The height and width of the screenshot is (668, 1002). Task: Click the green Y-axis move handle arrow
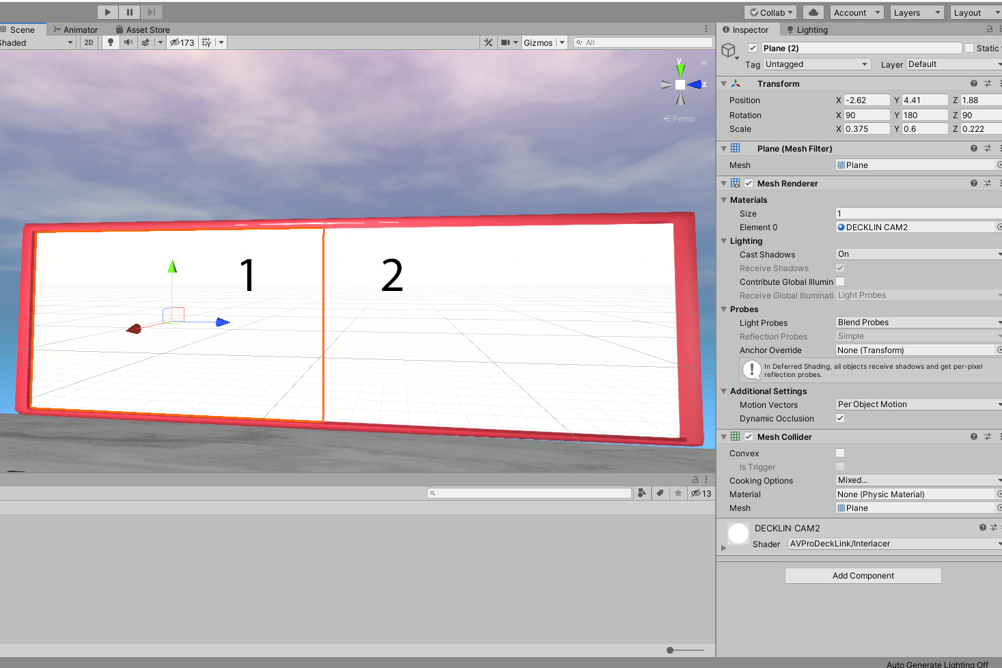click(x=172, y=266)
